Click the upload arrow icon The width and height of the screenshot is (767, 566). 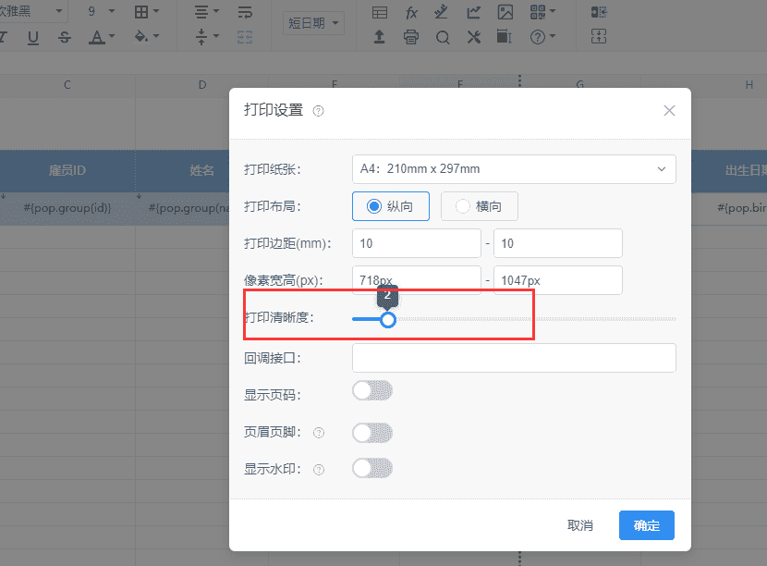pos(379,37)
